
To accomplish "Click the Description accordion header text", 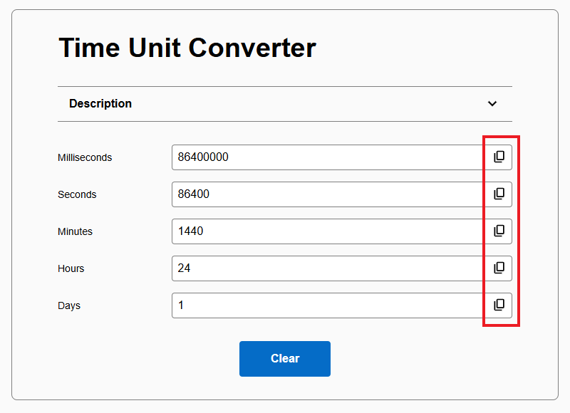I will click(100, 104).
